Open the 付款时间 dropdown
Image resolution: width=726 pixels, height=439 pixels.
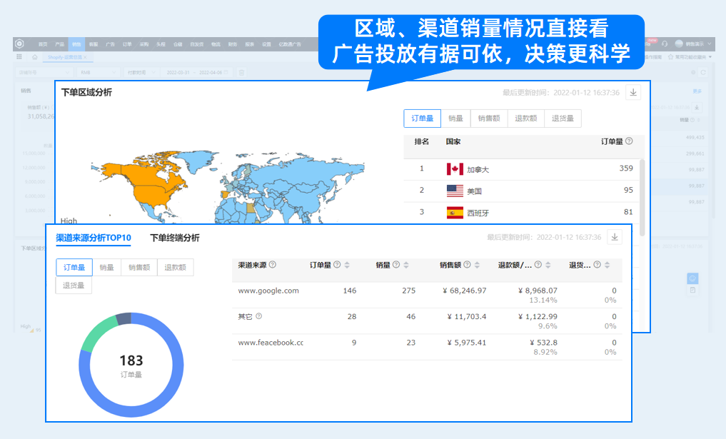(x=141, y=73)
